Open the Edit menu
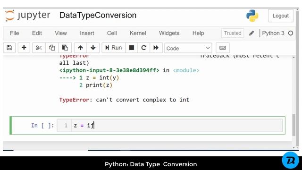Screen dimensions: 302x170 pyautogui.click(x=37, y=33)
